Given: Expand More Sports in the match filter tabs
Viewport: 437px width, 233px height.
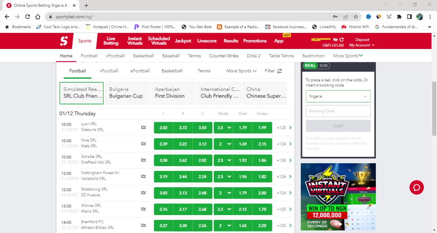Looking at the screenshot, I should tap(242, 71).
